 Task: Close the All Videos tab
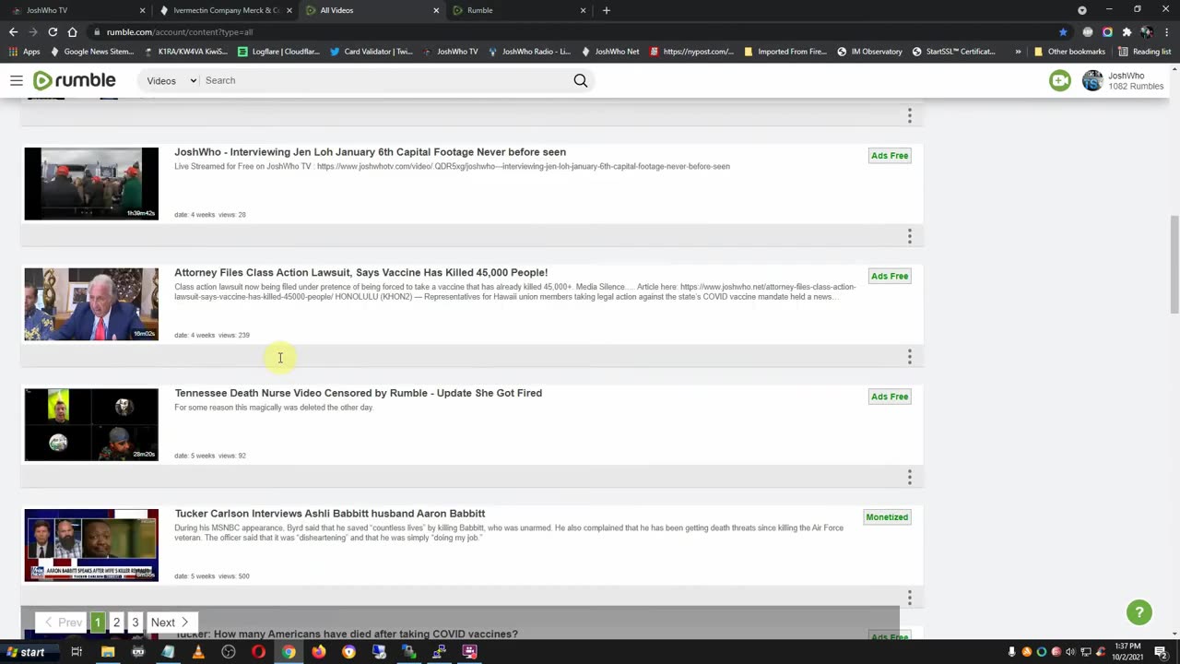tap(436, 10)
